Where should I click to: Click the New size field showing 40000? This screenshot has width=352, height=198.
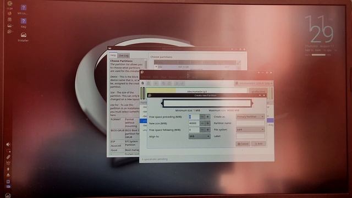194,123
